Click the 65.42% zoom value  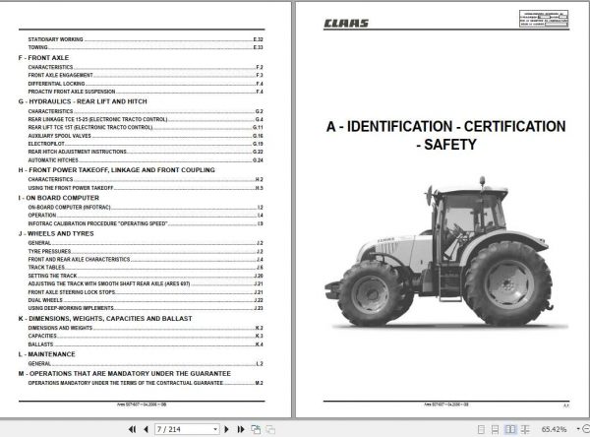[554, 429]
